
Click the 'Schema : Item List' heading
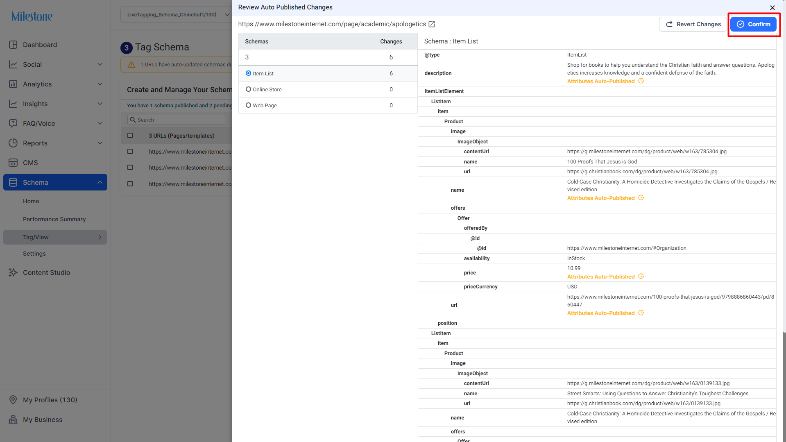[451, 41]
